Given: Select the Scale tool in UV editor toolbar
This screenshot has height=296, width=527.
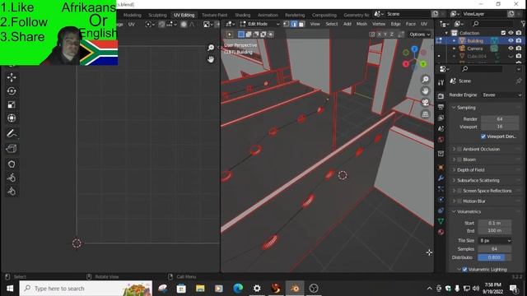Looking at the screenshot, I should point(12,104).
